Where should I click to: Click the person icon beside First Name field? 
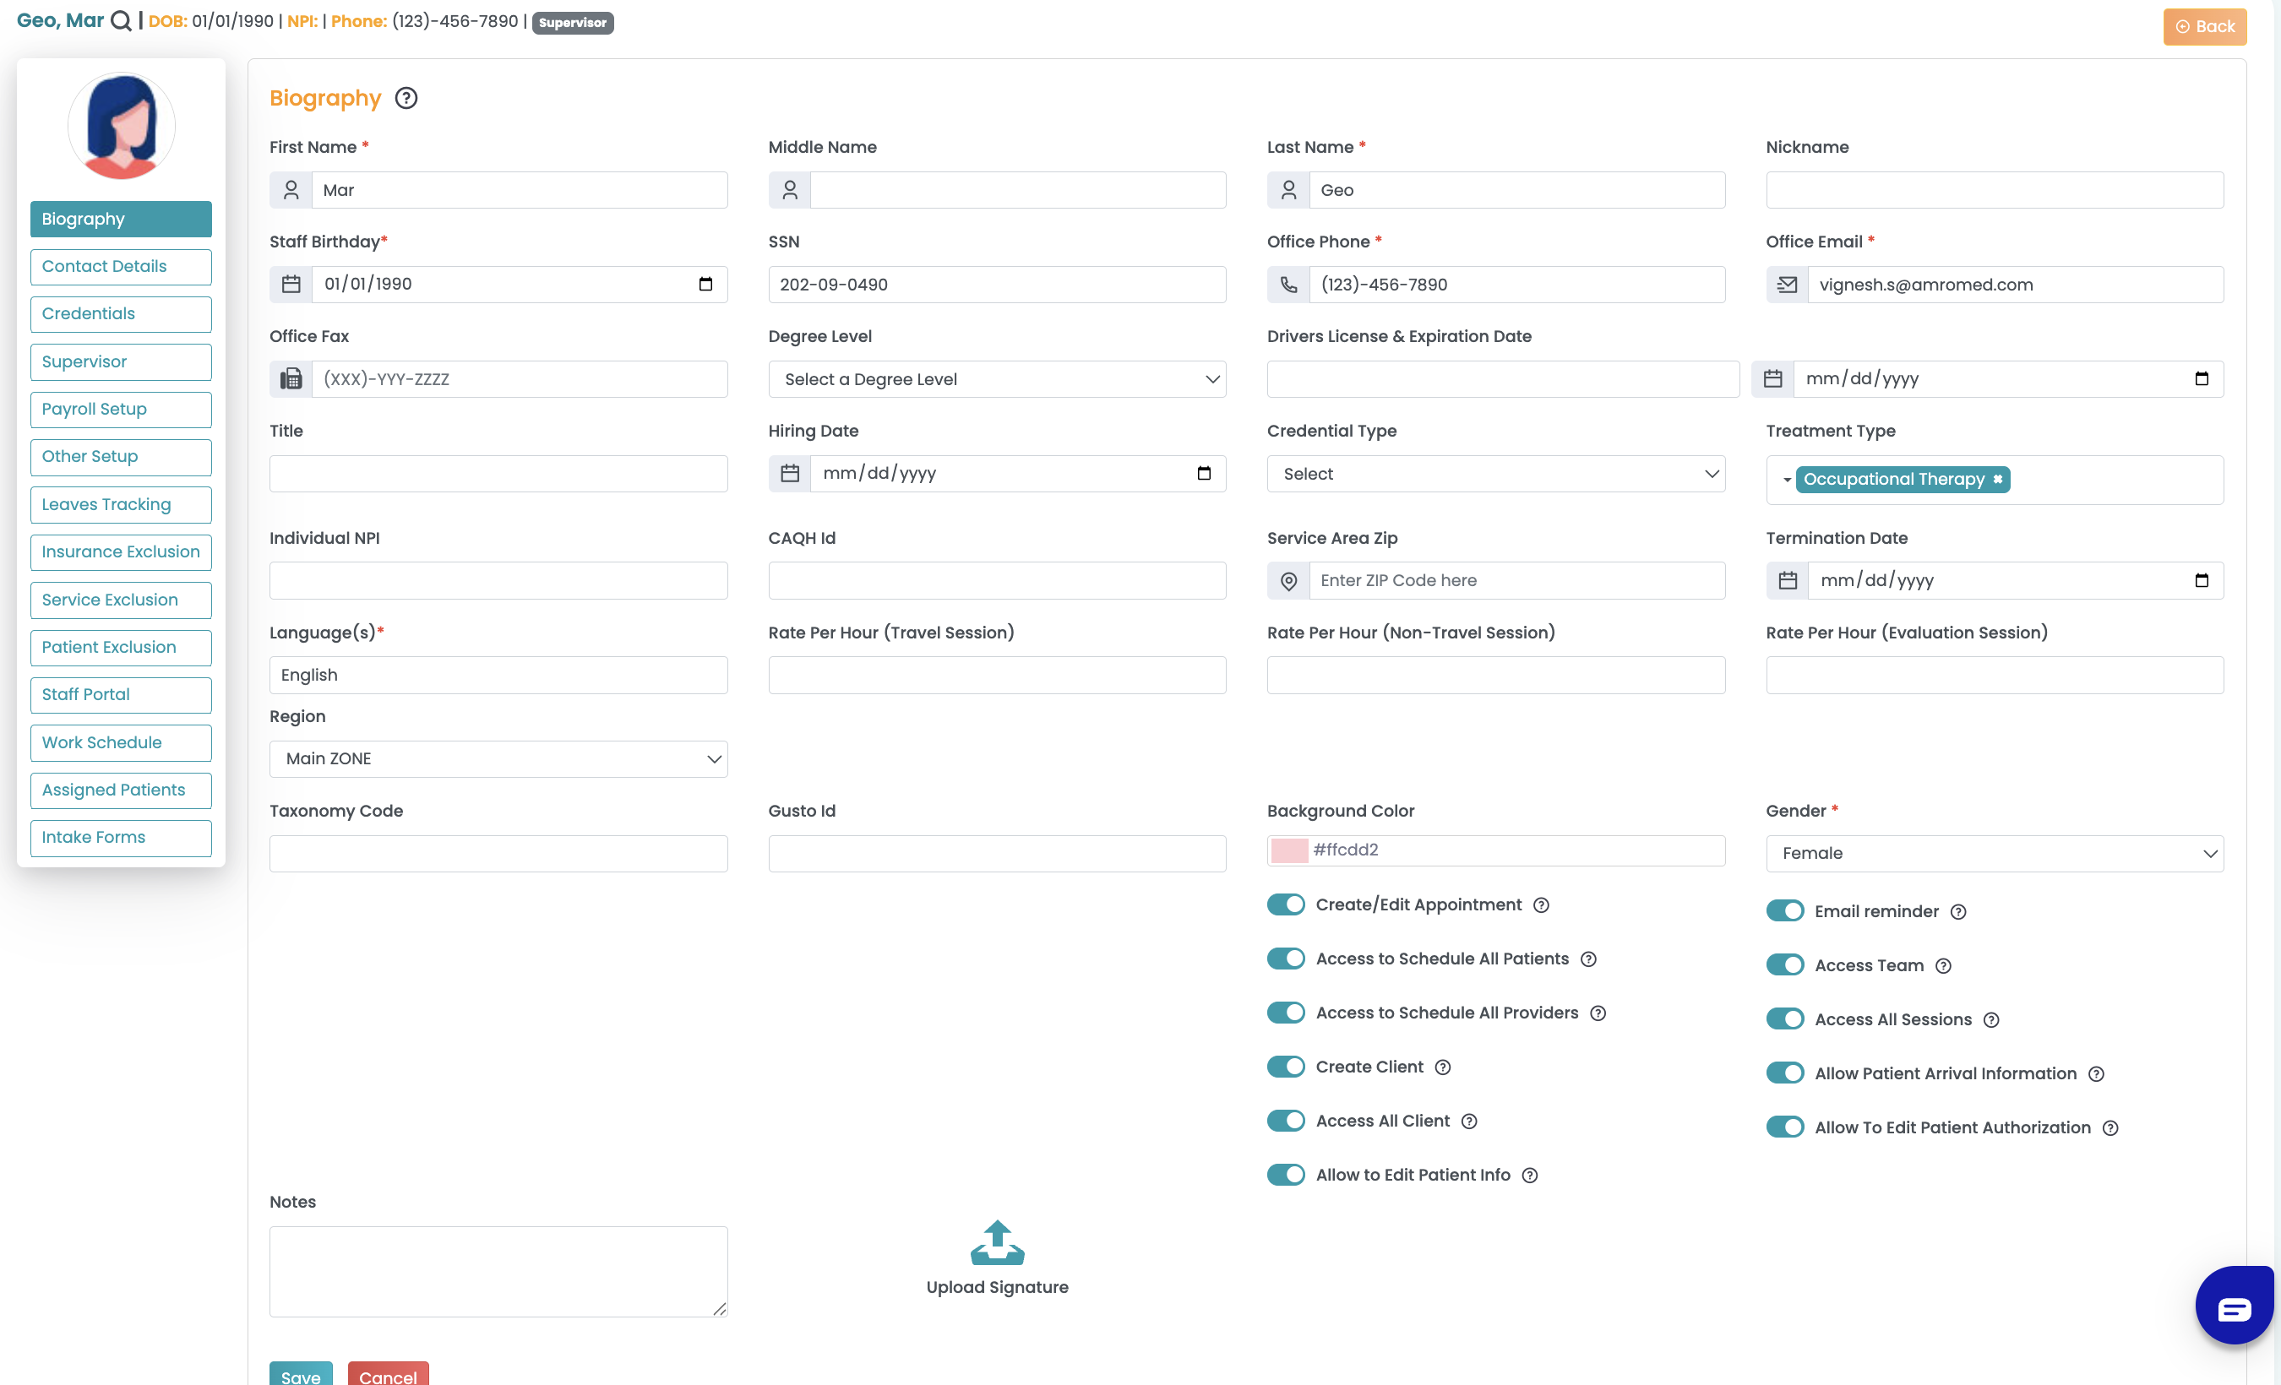[291, 191]
